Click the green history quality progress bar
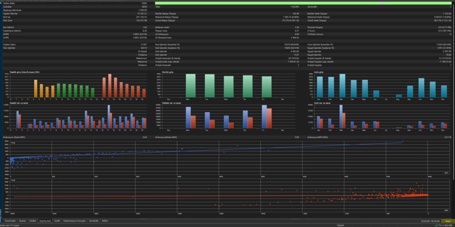 click(303, 3)
